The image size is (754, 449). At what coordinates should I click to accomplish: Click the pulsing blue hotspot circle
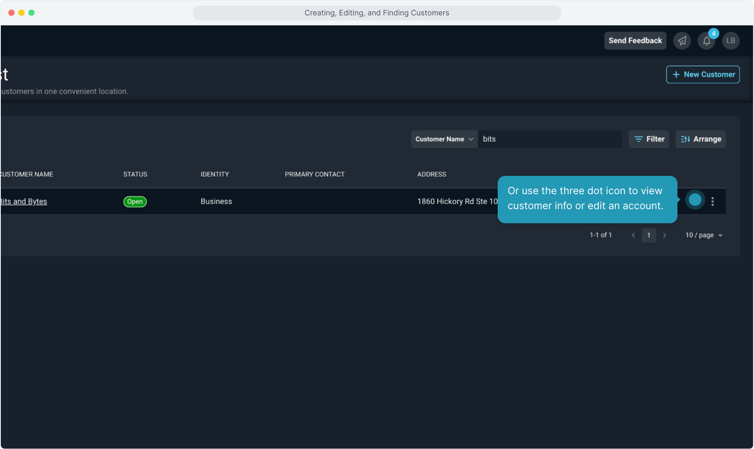pyautogui.click(x=694, y=200)
